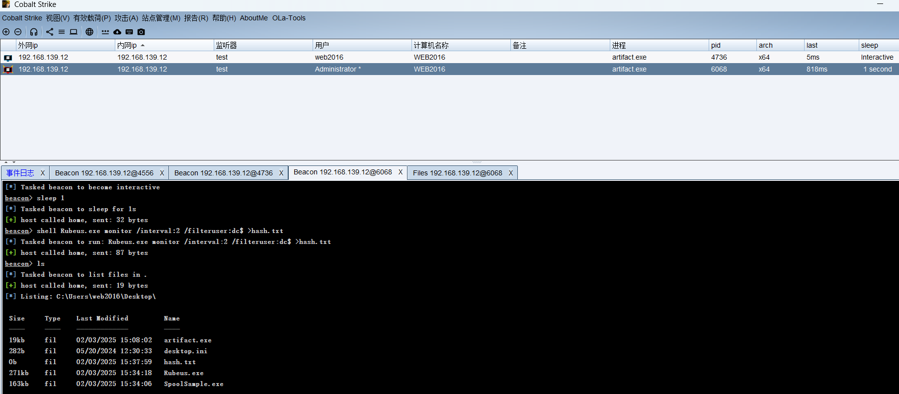Click the connect (plus circle) toolbar icon
899x394 pixels.
coord(6,32)
